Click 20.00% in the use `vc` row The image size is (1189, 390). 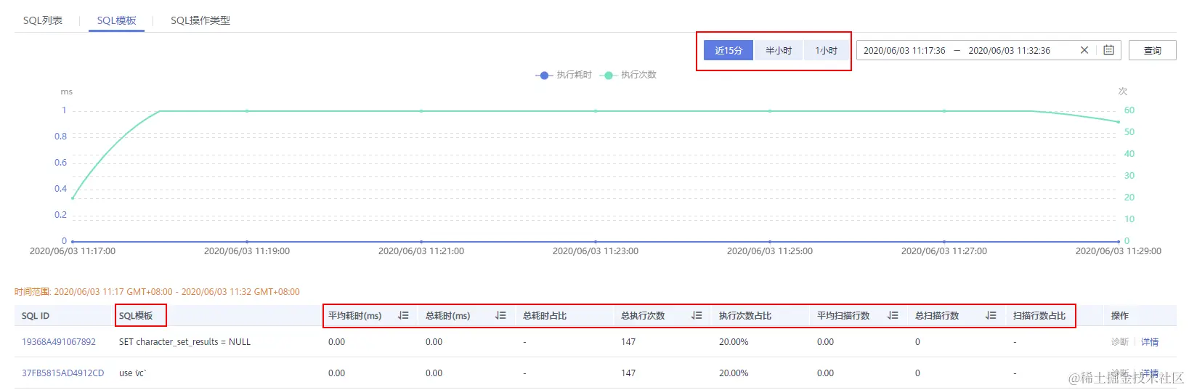pyautogui.click(x=734, y=373)
